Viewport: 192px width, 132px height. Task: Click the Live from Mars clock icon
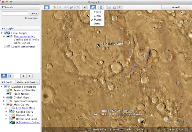13,108
